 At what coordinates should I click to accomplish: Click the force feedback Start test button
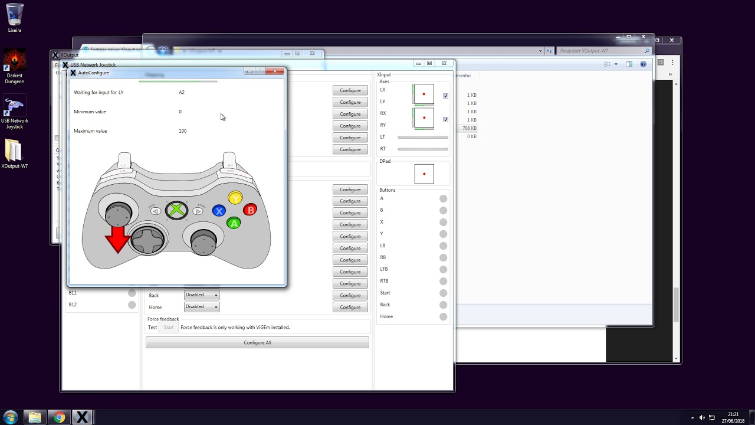169,327
